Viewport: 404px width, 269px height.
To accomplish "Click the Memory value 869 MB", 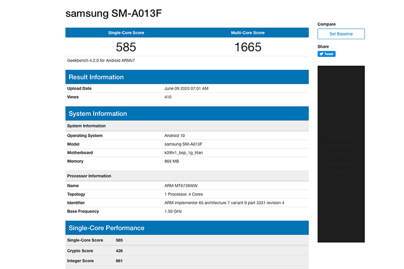I will pos(172,162).
